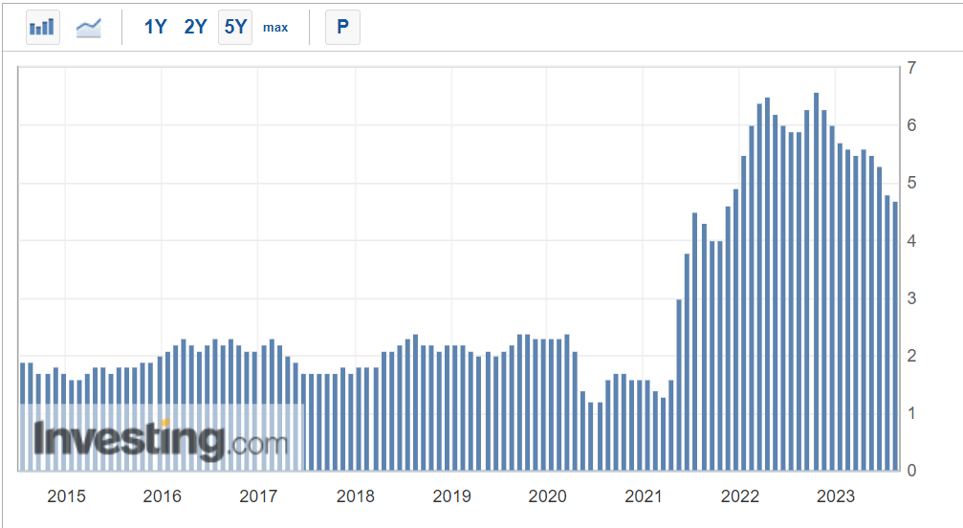Click the 2023 axis label
Screen dimensions: 963x528
pos(835,496)
